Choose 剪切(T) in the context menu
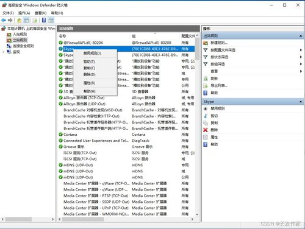 pos(95,62)
